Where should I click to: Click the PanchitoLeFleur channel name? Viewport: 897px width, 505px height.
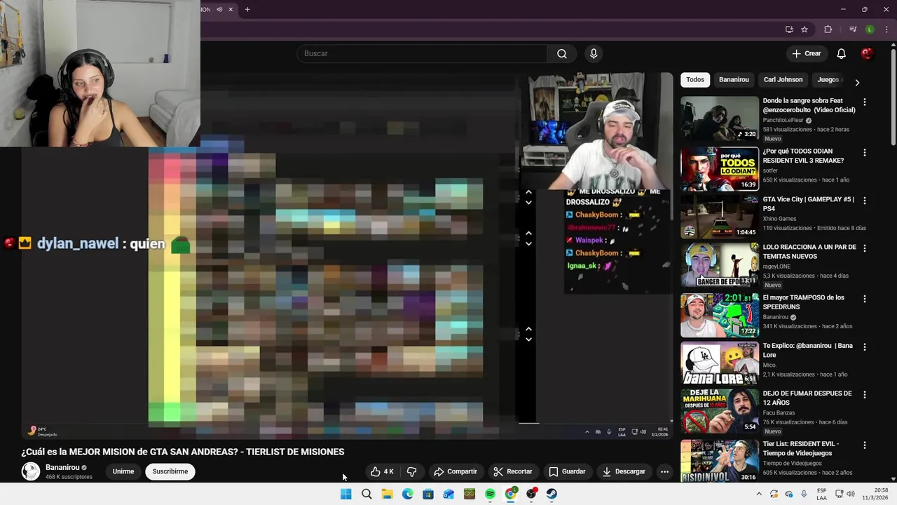tap(783, 120)
